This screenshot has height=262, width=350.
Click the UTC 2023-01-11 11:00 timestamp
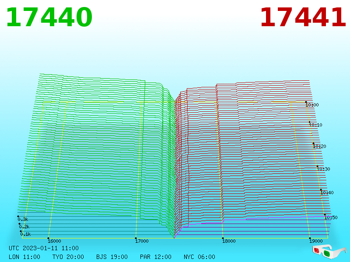tap(44, 248)
